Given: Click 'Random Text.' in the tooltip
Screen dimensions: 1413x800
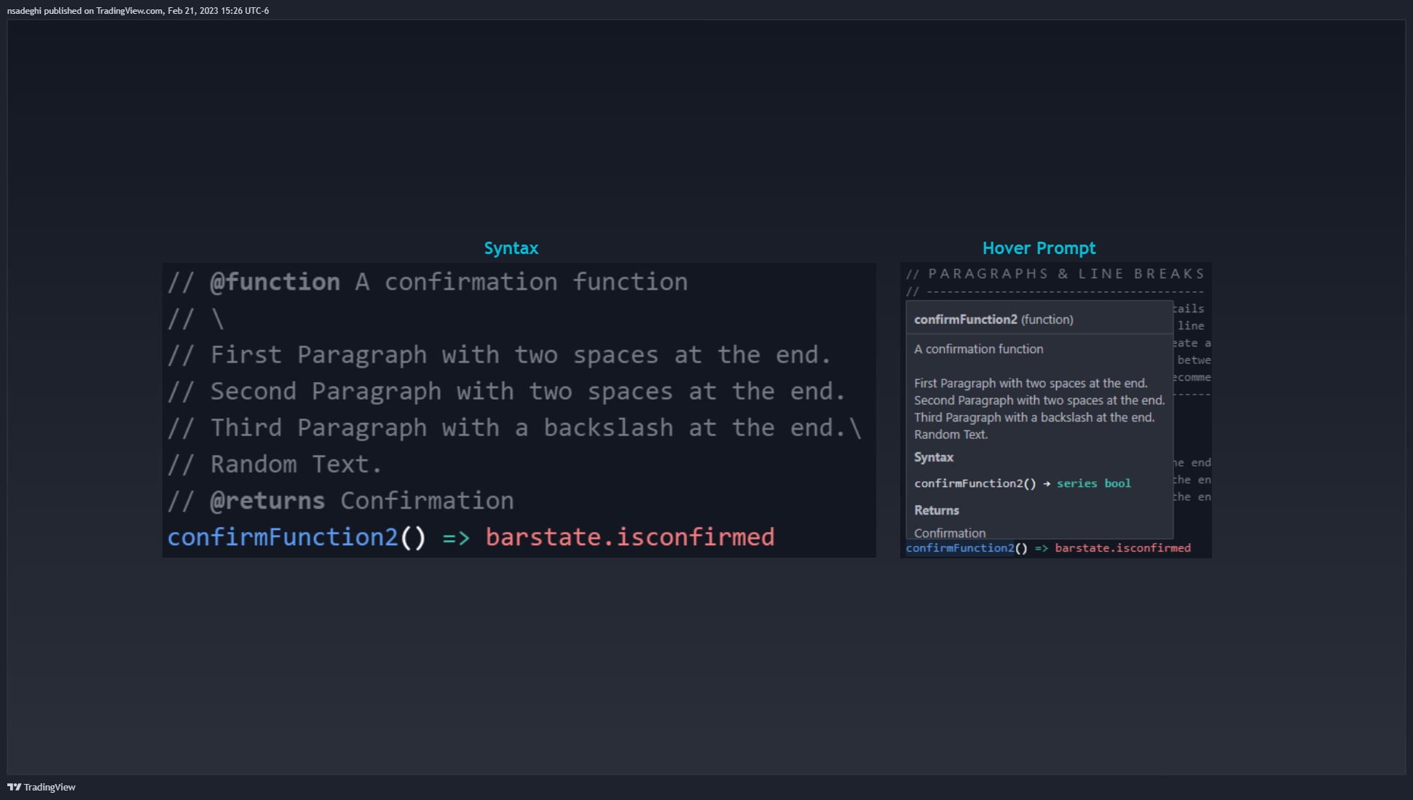Looking at the screenshot, I should click(x=950, y=435).
